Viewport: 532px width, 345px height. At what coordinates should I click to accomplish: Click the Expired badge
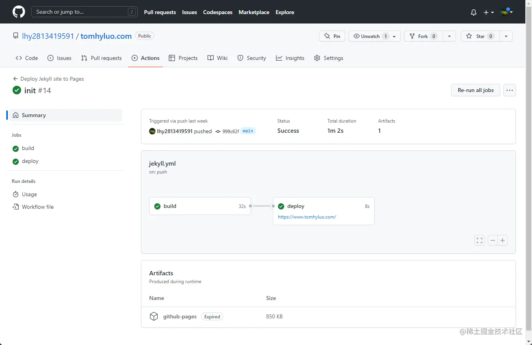click(x=212, y=316)
